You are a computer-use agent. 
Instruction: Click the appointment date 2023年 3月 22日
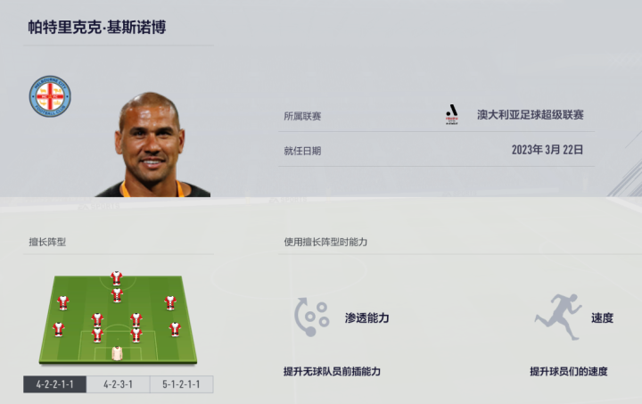click(x=547, y=150)
